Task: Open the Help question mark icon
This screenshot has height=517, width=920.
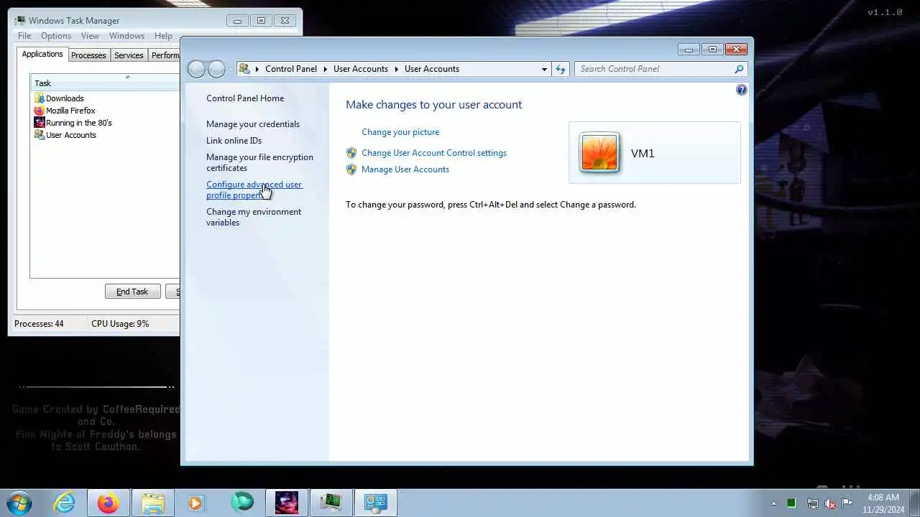Action: [x=741, y=90]
